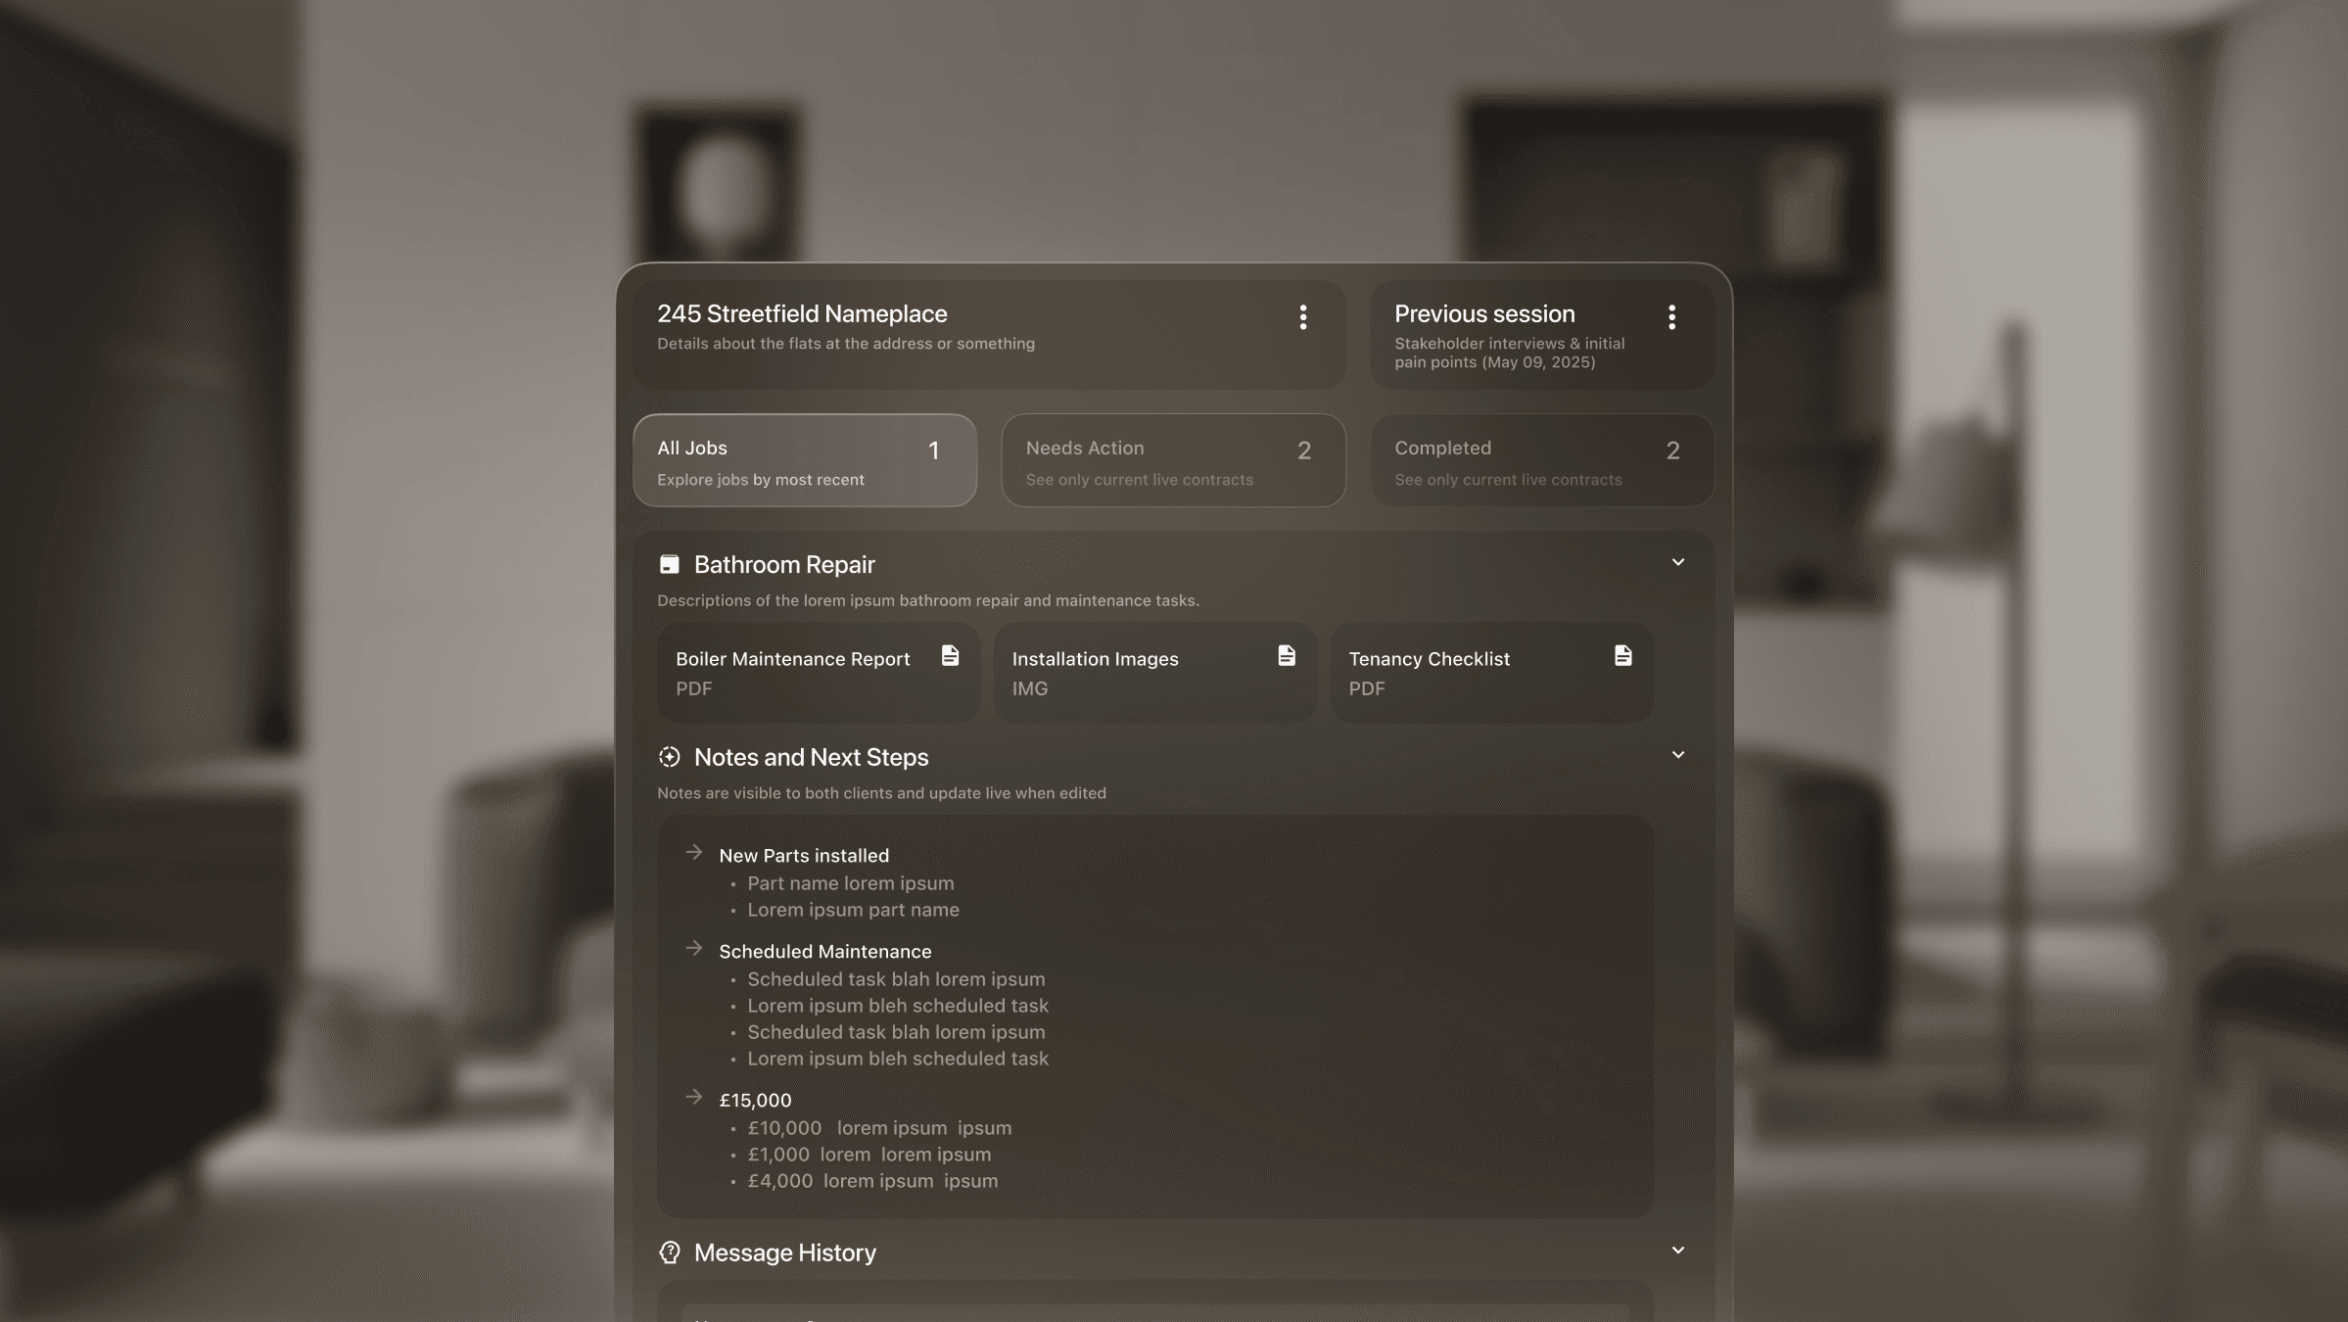The image size is (2348, 1322).
Task: Click the Scheduled Maintenance arrow bullet
Action: 694,949
